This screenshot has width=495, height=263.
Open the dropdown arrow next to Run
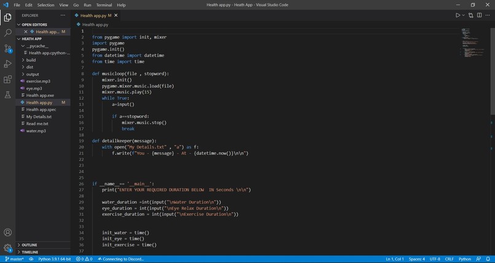tap(463, 15)
